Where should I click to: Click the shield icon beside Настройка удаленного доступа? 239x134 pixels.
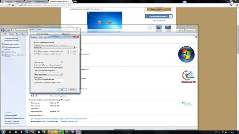click(x=3, y=47)
